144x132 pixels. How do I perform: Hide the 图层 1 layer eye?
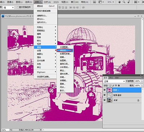click(x=105, y=90)
